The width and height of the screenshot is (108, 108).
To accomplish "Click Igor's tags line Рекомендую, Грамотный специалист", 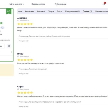I will pyautogui.click(x=33, y=69).
